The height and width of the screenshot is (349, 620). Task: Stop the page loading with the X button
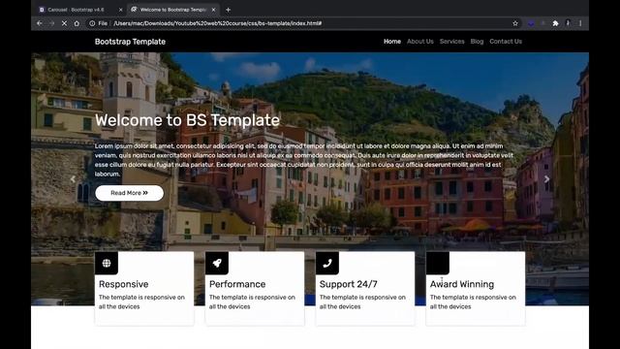pos(64,23)
